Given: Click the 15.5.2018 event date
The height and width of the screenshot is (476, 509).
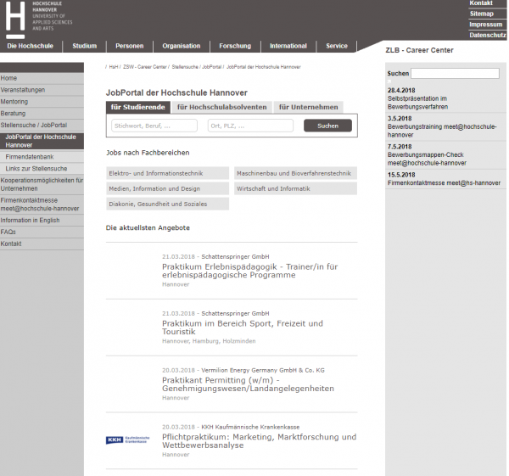Looking at the screenshot, I should tap(401, 175).
